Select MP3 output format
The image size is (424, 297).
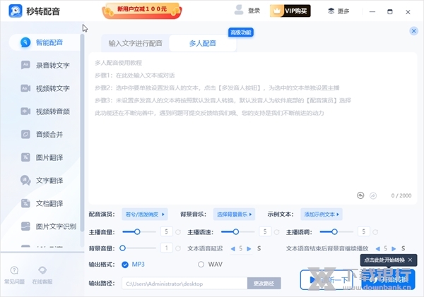tap(125, 265)
